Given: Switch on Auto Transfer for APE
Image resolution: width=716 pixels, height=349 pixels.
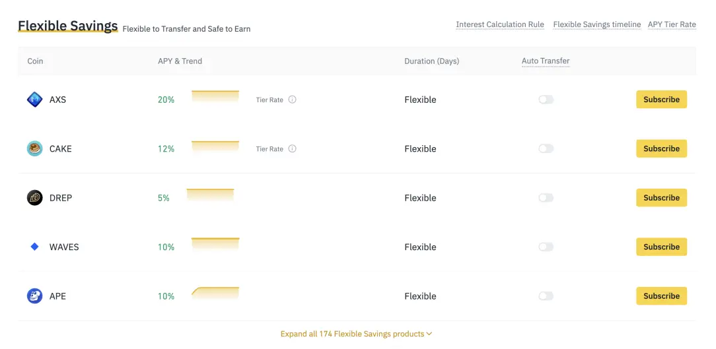Looking at the screenshot, I should coord(546,296).
